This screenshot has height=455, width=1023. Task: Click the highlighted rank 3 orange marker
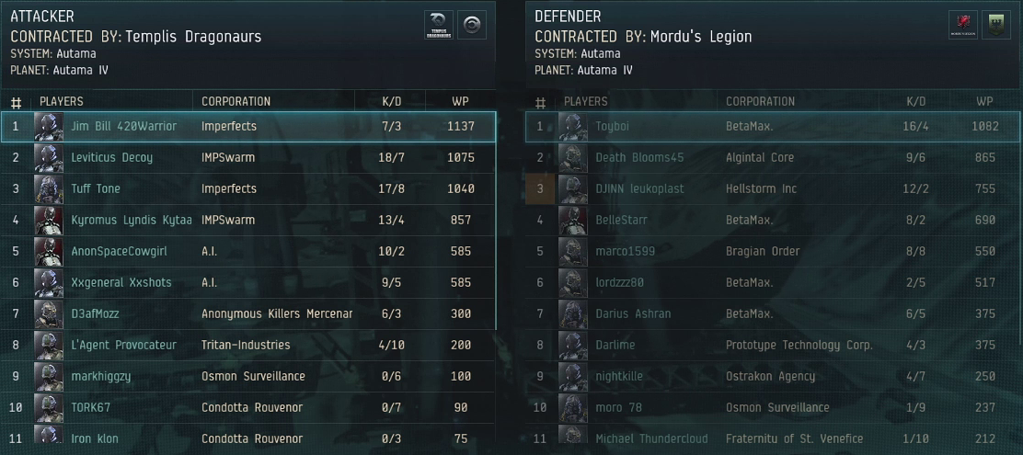[x=539, y=189]
